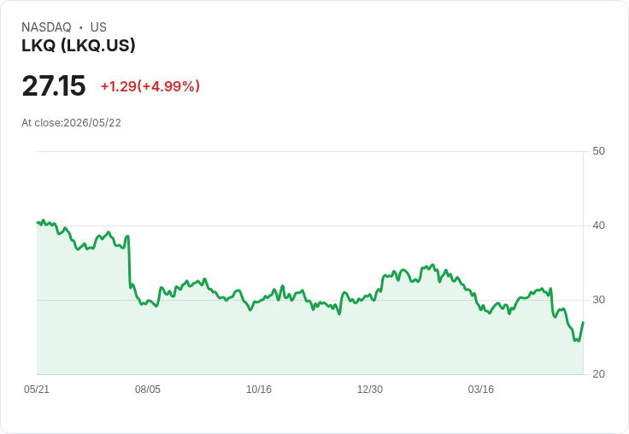The image size is (629, 434).
Task: Click the 03/16 x-axis date label
Action: pos(481,389)
